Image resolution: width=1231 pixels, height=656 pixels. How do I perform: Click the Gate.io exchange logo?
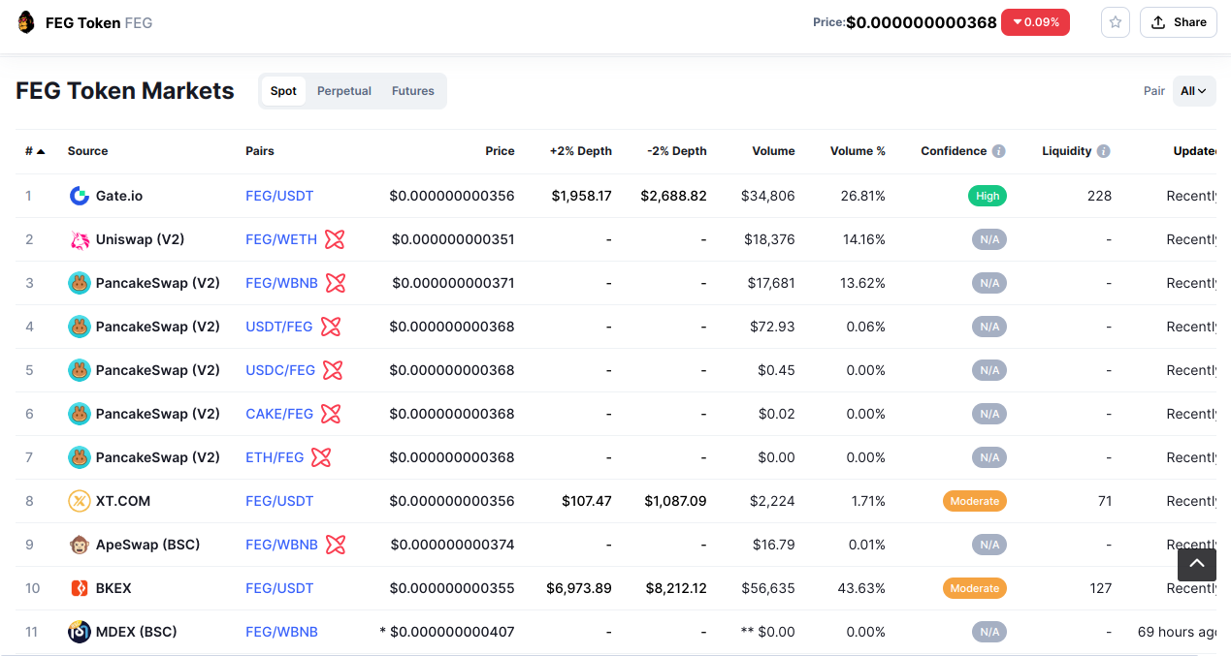(x=80, y=196)
